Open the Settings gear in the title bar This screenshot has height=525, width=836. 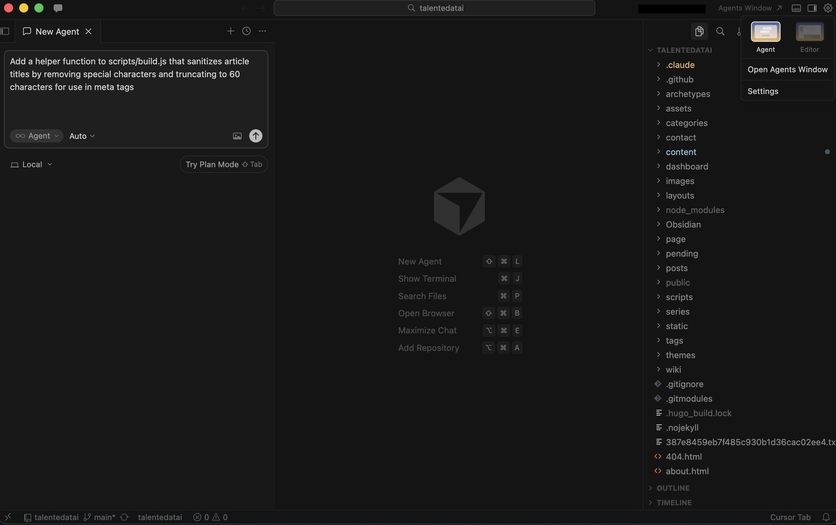pos(828,8)
